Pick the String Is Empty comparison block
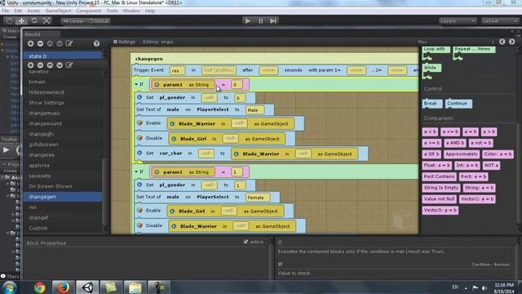Viewport: 522px width, 294px height. [x=441, y=188]
